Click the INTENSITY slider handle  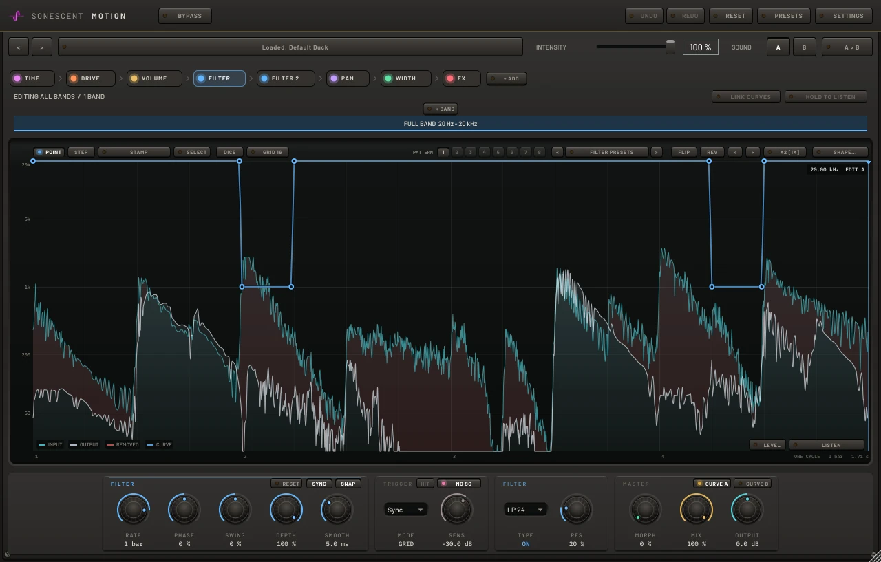click(670, 47)
